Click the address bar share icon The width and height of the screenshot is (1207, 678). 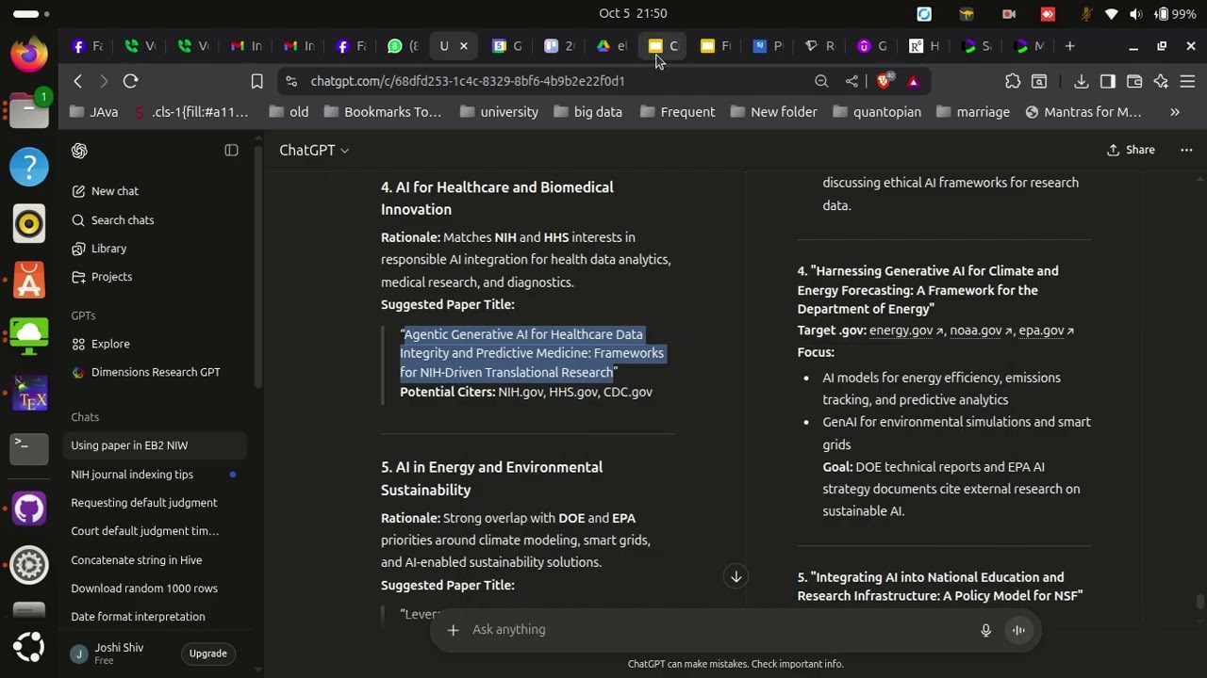click(x=852, y=82)
